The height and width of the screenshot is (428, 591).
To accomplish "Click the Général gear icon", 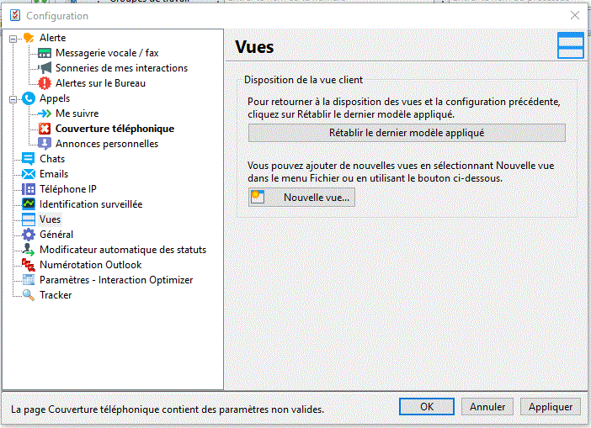I will [29, 235].
